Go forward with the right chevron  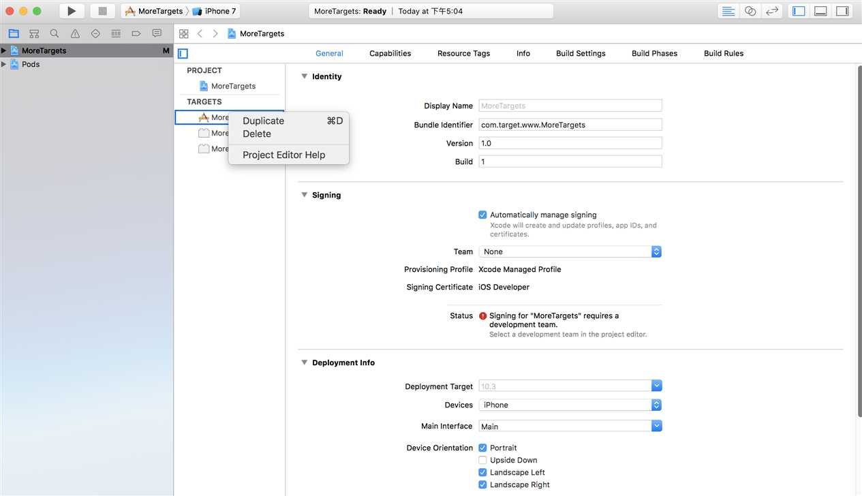tap(215, 33)
